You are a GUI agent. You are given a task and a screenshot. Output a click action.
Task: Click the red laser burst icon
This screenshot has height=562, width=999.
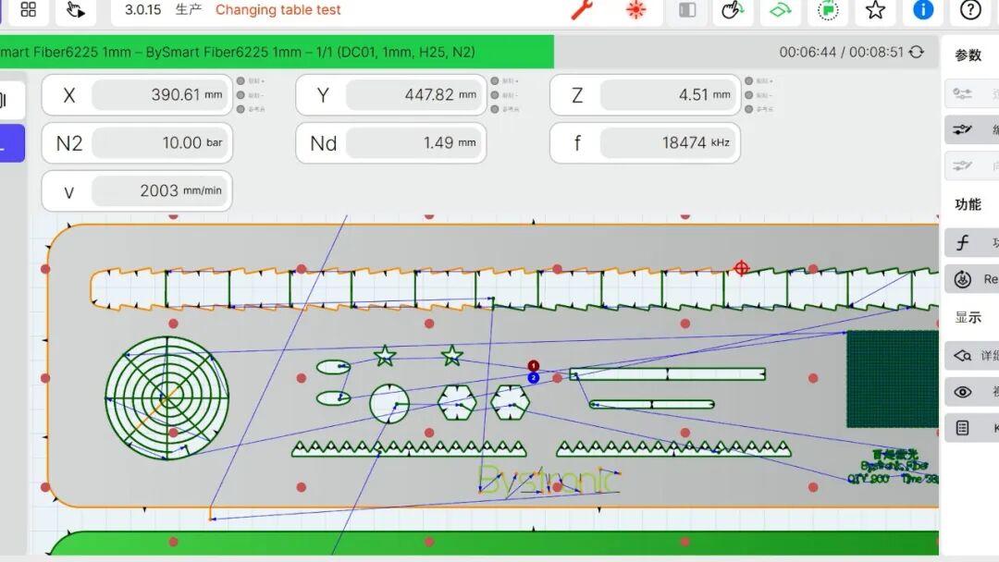[635, 10]
